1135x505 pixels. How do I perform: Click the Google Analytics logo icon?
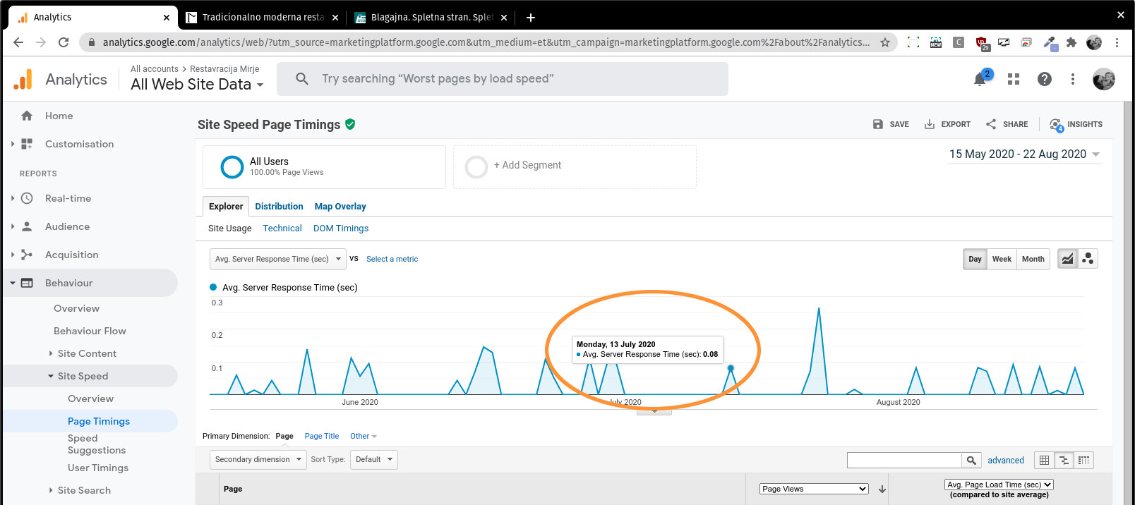tap(23, 79)
